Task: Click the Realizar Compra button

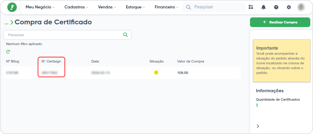Action: (x=280, y=22)
